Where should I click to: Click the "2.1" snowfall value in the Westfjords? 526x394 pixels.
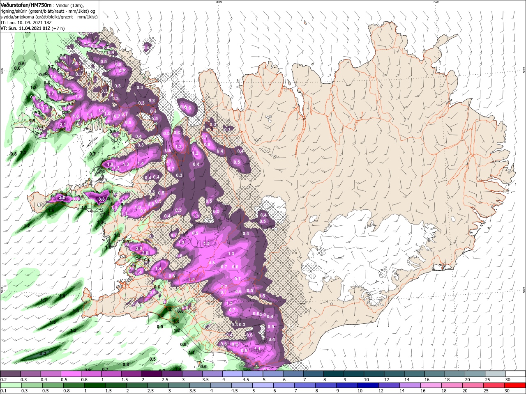(63, 124)
